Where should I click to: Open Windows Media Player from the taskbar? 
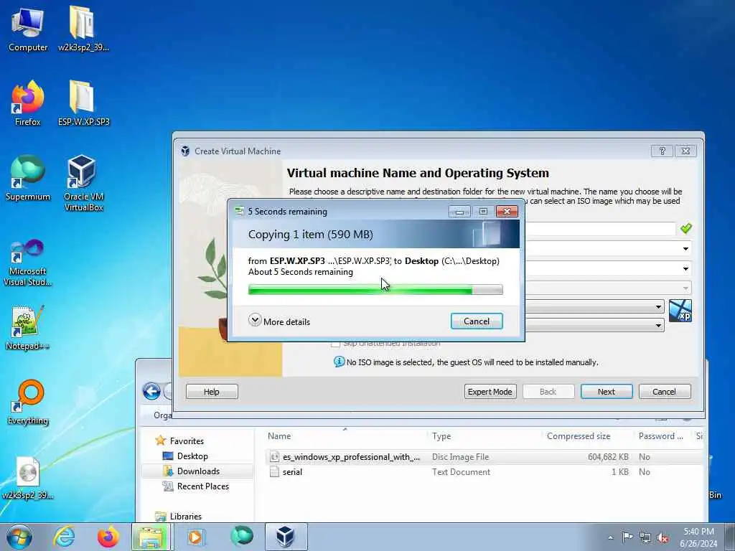pyautogui.click(x=195, y=537)
